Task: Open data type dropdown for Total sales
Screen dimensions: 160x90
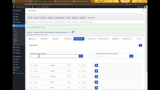Action: pos(87,76)
